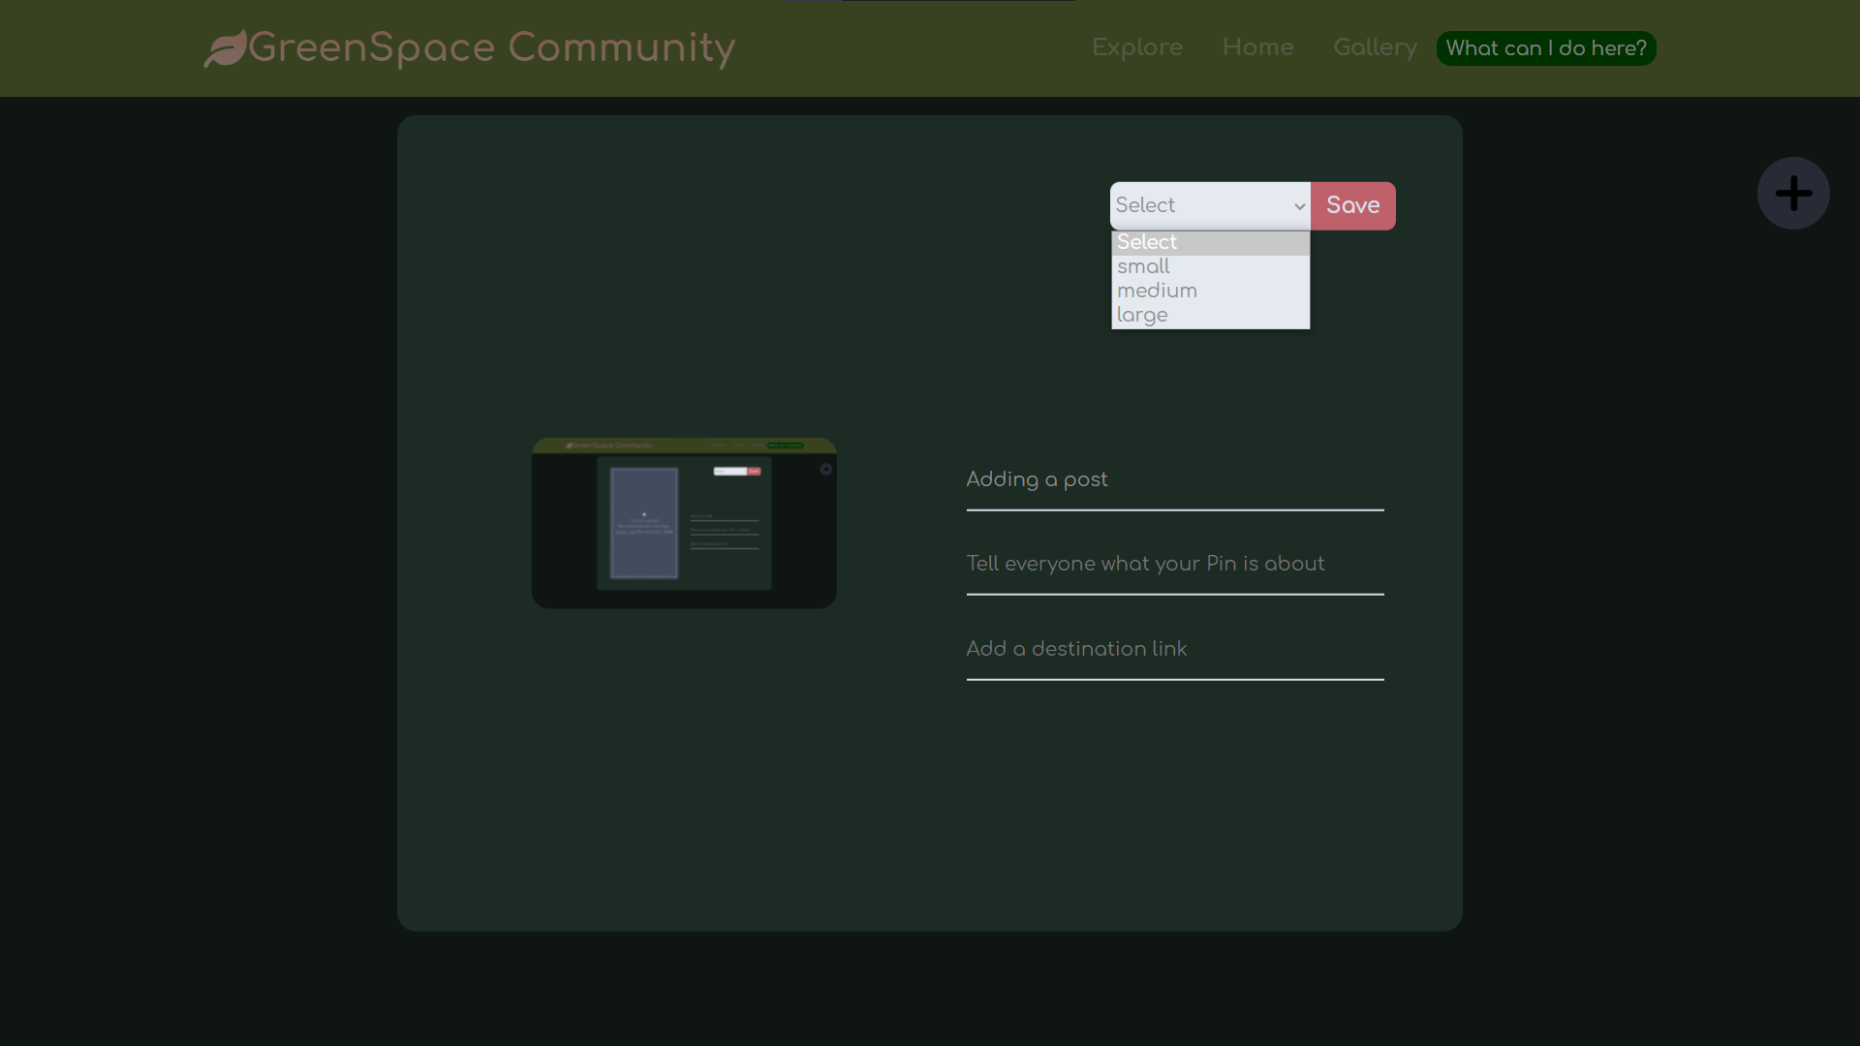This screenshot has height=1046, width=1860.
Task: Open the Explore nav link
Action: click(1136, 47)
